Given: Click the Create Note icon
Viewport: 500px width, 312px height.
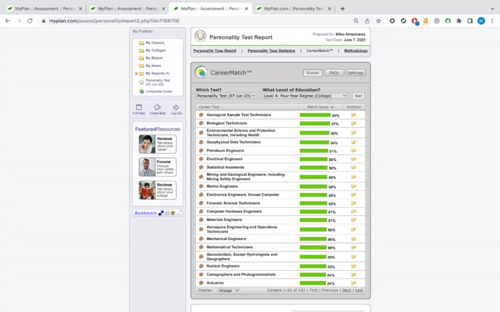Looking at the screenshot, I should pos(158,109).
